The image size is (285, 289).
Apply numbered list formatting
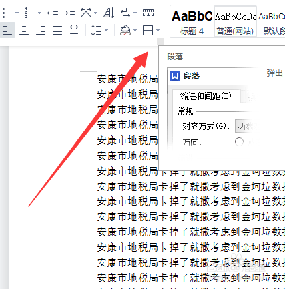30,13
